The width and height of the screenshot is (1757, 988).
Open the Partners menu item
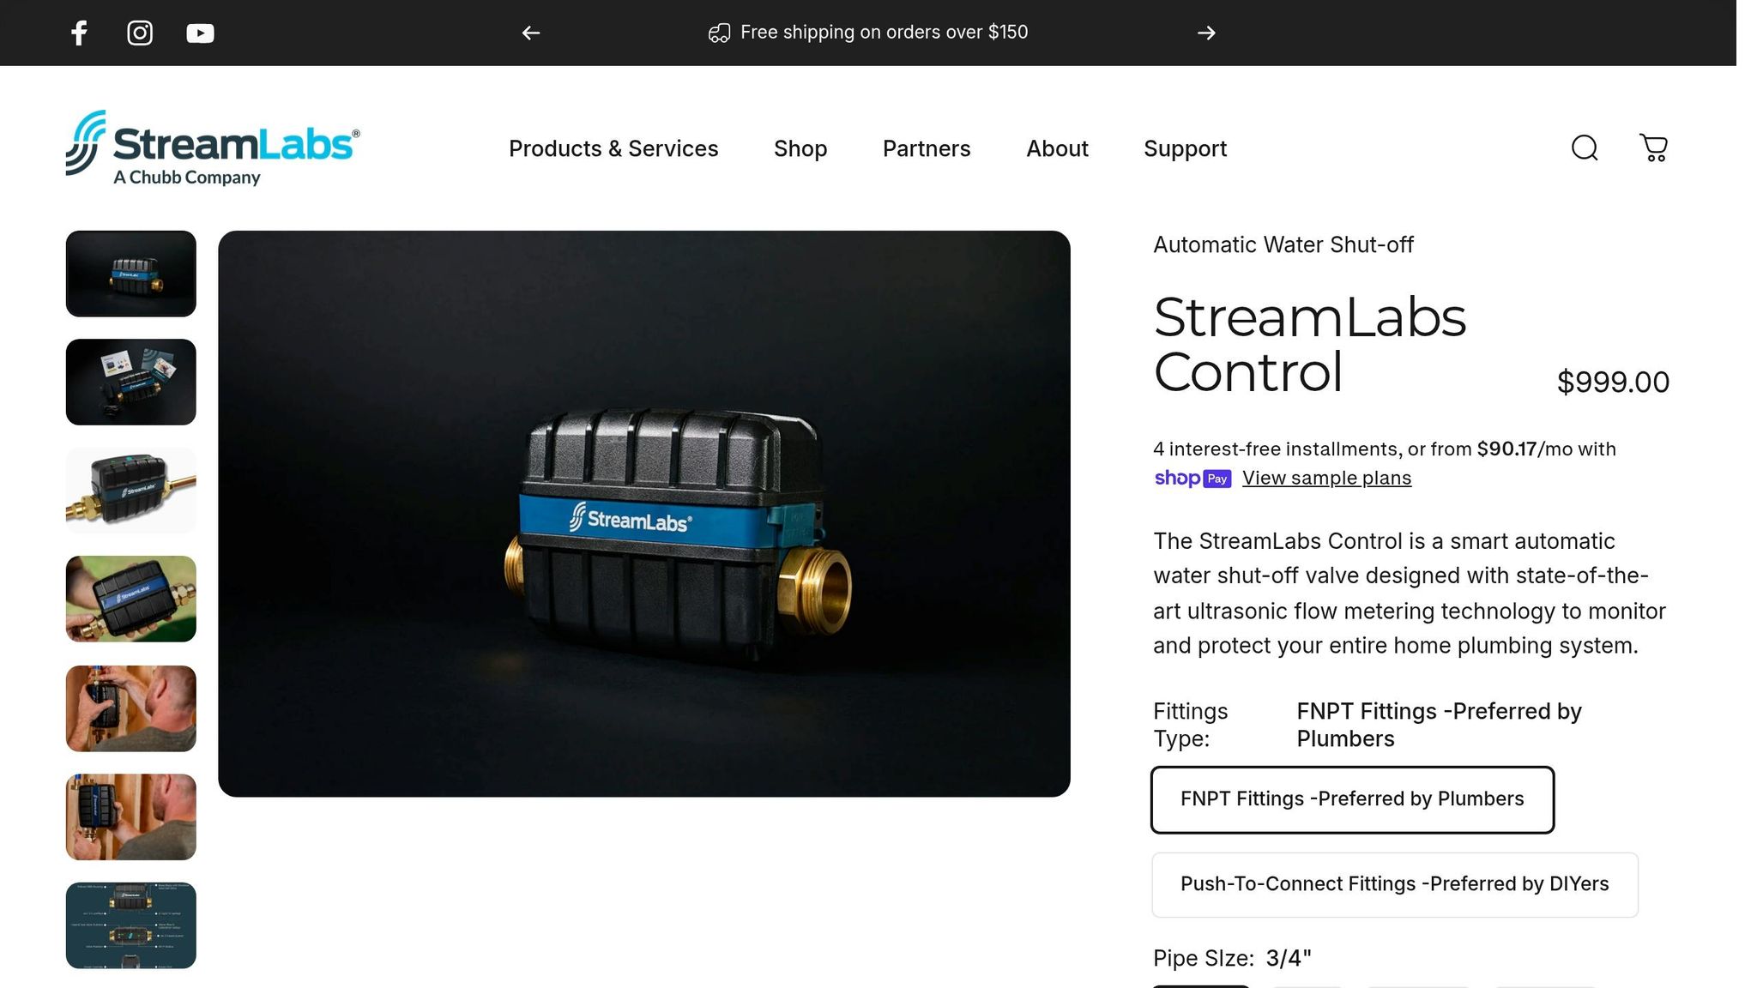tap(927, 148)
